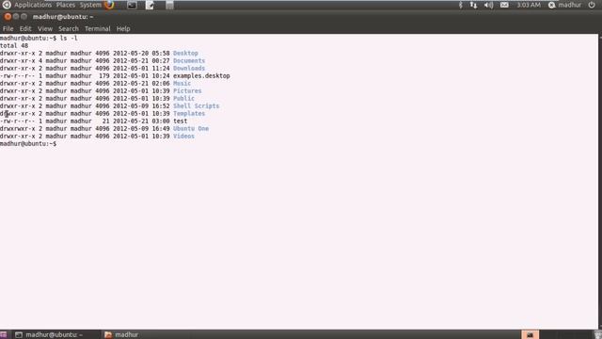Click the drwxrwxr-x permissions of Ubuntu One
The height and width of the screenshot is (339, 602).
coord(18,129)
